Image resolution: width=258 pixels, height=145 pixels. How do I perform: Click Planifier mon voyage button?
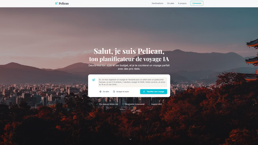(x=153, y=92)
